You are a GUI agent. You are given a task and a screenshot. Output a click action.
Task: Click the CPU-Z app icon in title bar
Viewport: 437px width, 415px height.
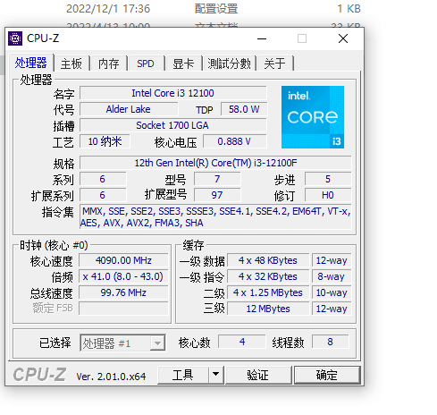[15, 38]
